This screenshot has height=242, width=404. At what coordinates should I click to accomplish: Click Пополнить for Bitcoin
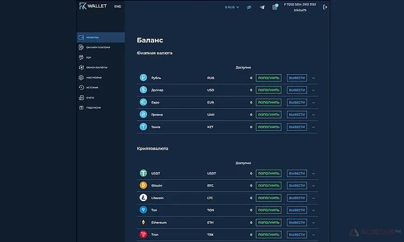click(268, 186)
